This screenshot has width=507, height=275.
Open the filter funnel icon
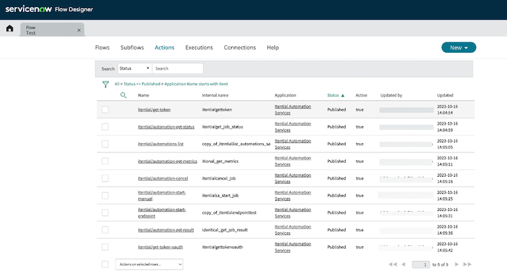(x=105, y=84)
